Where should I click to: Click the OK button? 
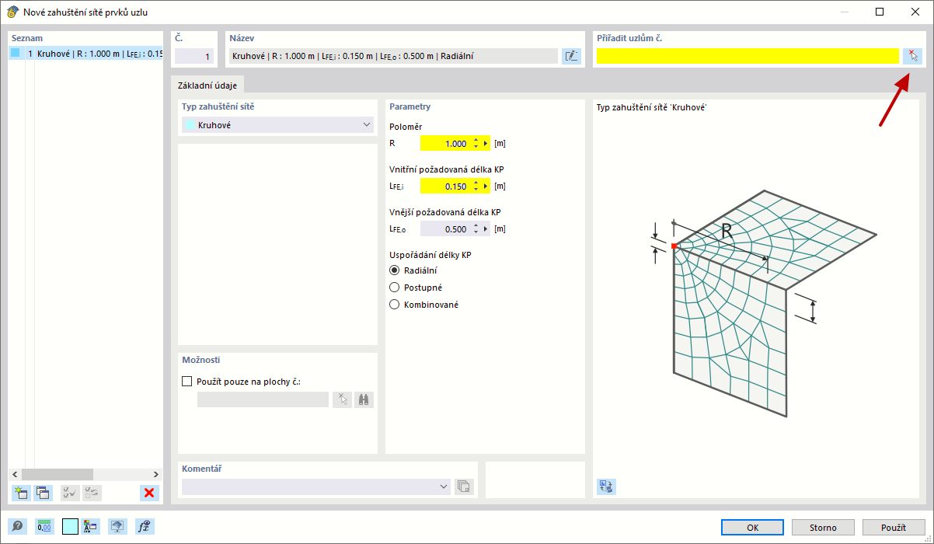[752, 527]
